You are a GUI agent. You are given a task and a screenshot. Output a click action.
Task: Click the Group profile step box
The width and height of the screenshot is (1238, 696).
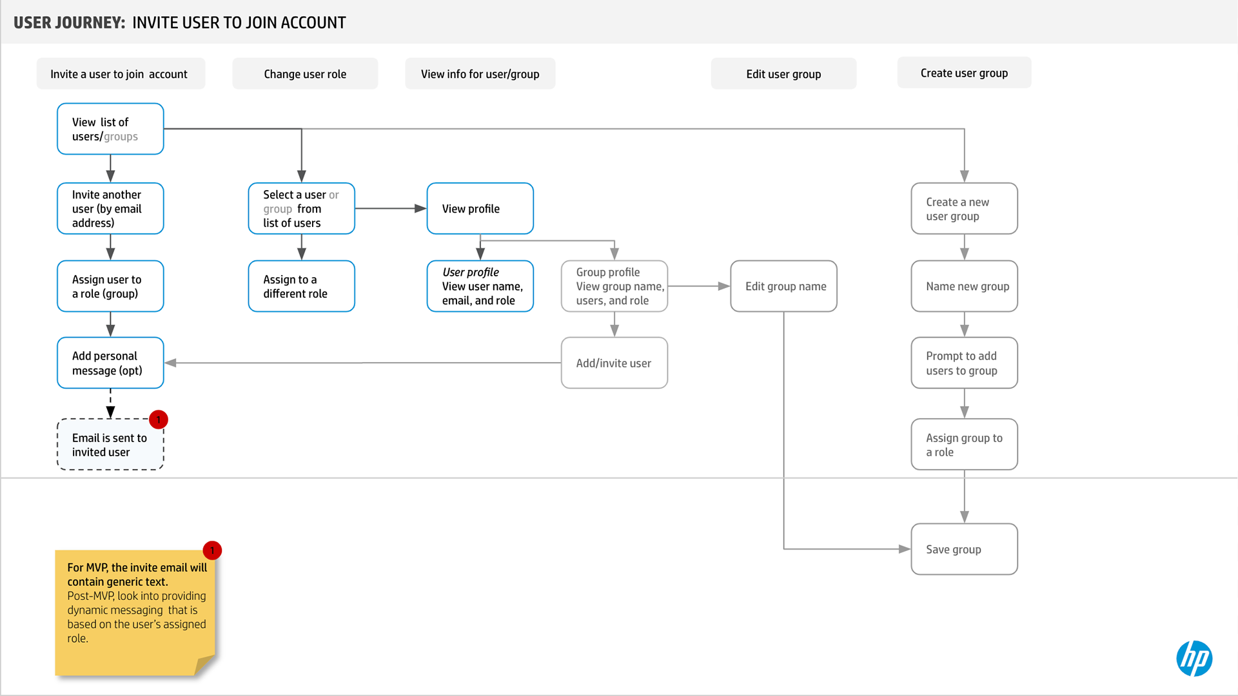[614, 286]
